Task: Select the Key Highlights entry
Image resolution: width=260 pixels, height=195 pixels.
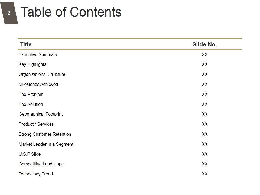Action: pos(32,64)
